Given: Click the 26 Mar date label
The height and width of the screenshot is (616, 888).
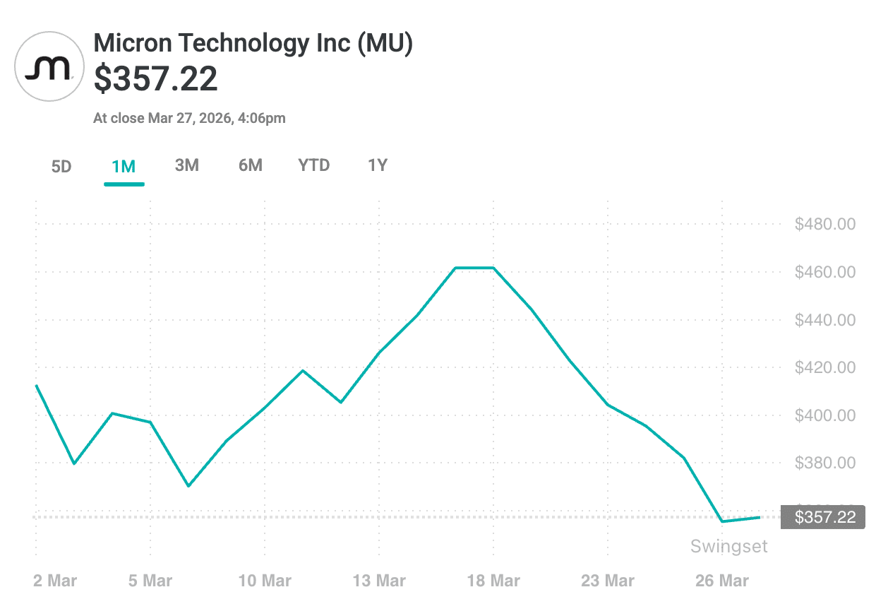Looking at the screenshot, I should pyautogui.click(x=722, y=581).
